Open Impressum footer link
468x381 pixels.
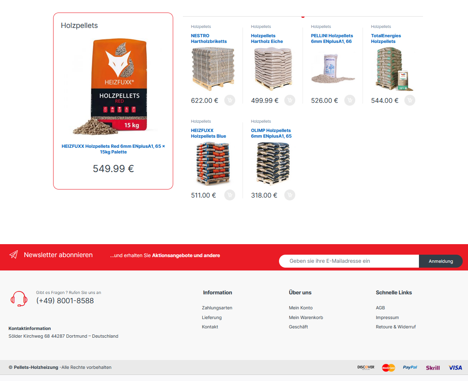387,317
